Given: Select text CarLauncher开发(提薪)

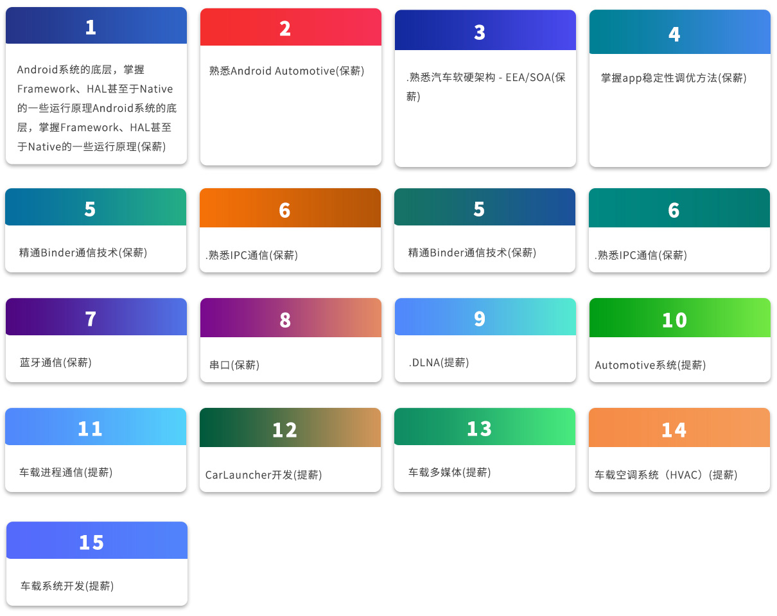Looking at the screenshot, I should click(264, 475).
